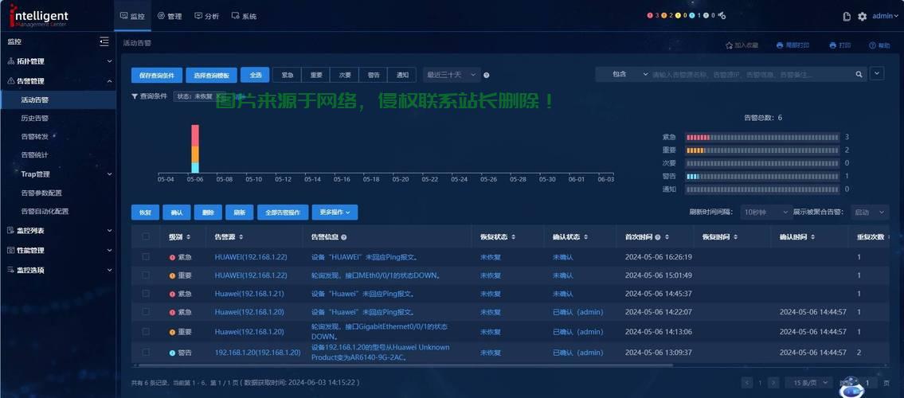Viewport: 904px width, 398px height.
Task: Click the red critical alarm counter icon
Action: click(650, 16)
